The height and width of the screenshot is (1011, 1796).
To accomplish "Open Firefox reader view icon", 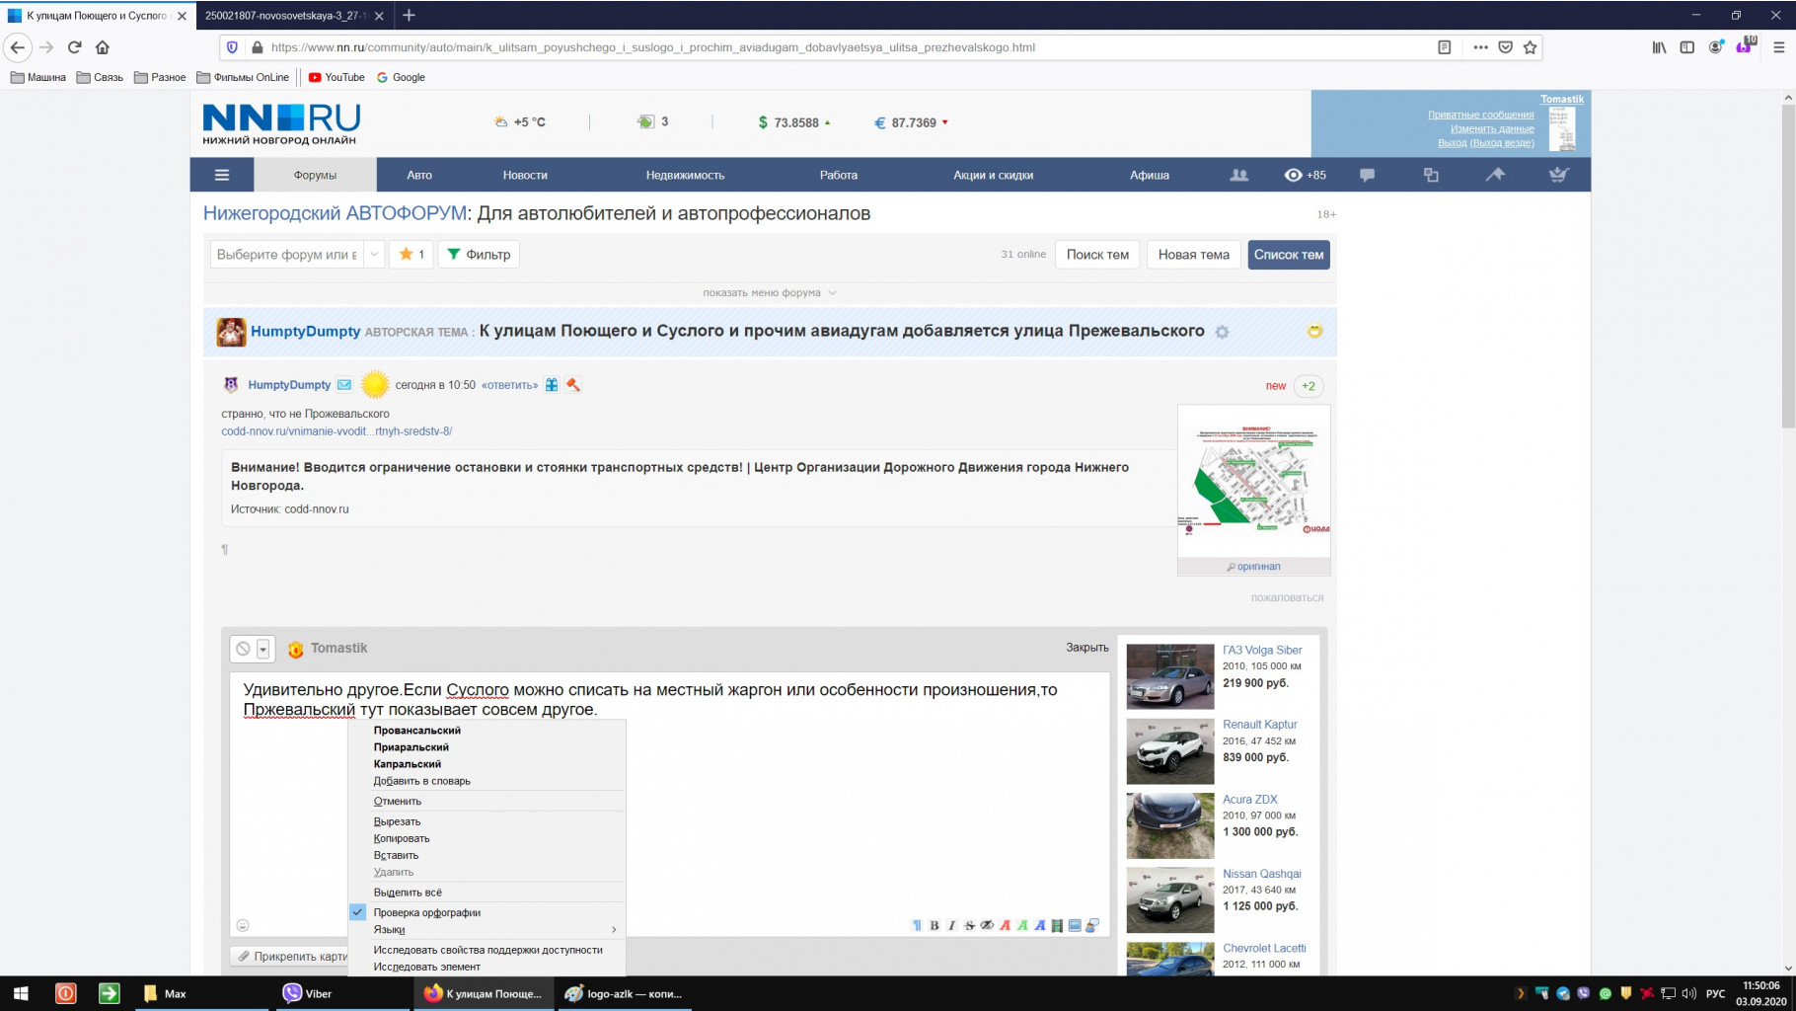I will [x=1444, y=47].
